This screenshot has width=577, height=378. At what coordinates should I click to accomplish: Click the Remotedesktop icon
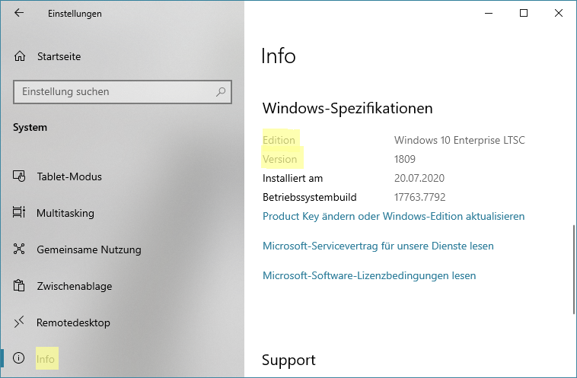point(19,322)
